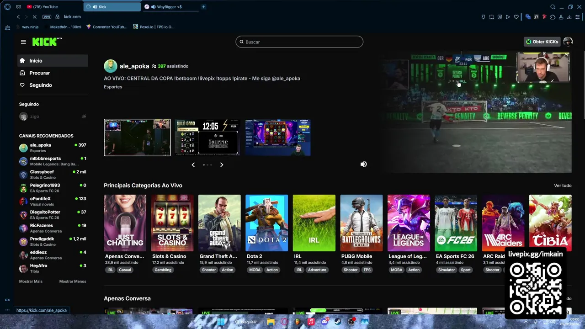Open the translate extension icon
585x329 pixels.
coord(528,17)
